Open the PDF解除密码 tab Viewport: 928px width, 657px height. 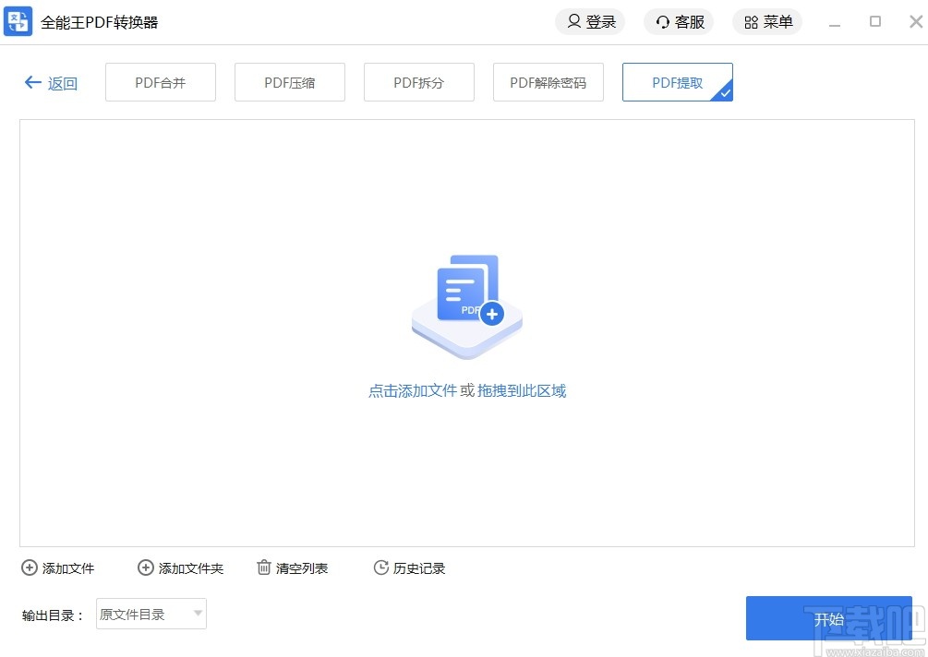(x=548, y=81)
